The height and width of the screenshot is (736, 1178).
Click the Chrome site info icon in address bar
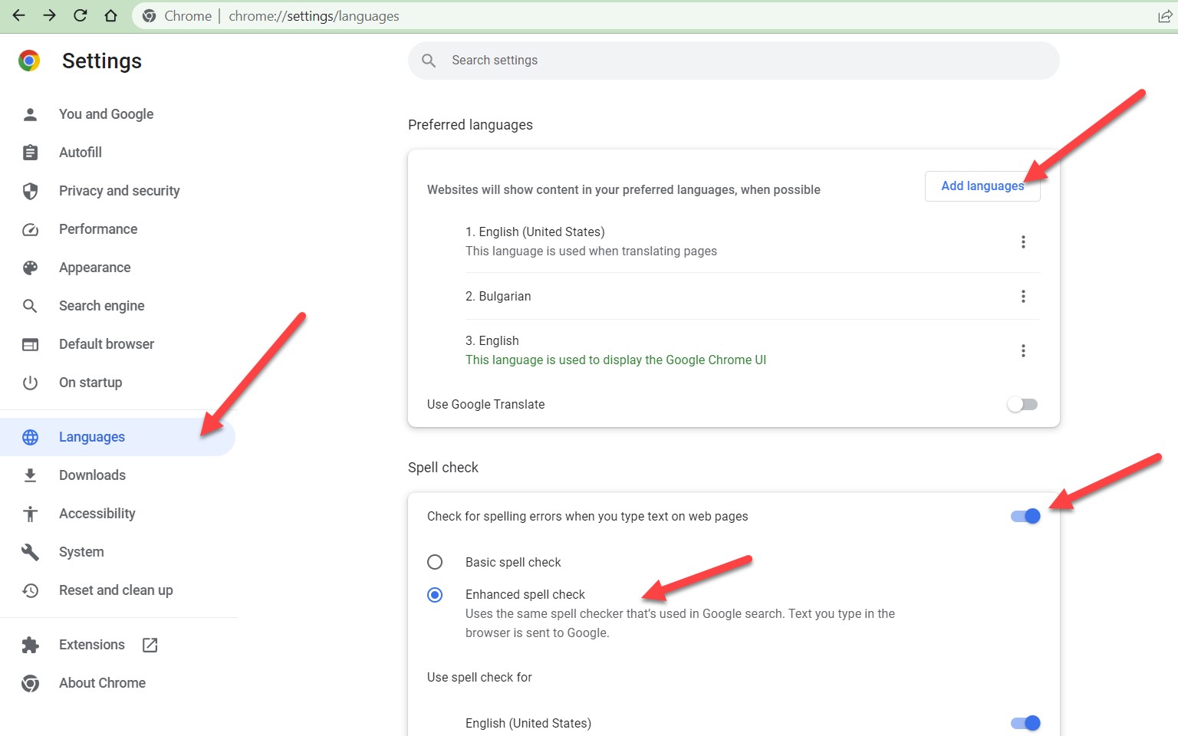[150, 16]
